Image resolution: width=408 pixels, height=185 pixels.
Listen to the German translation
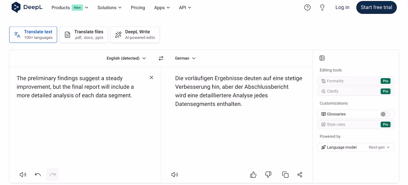point(175,175)
